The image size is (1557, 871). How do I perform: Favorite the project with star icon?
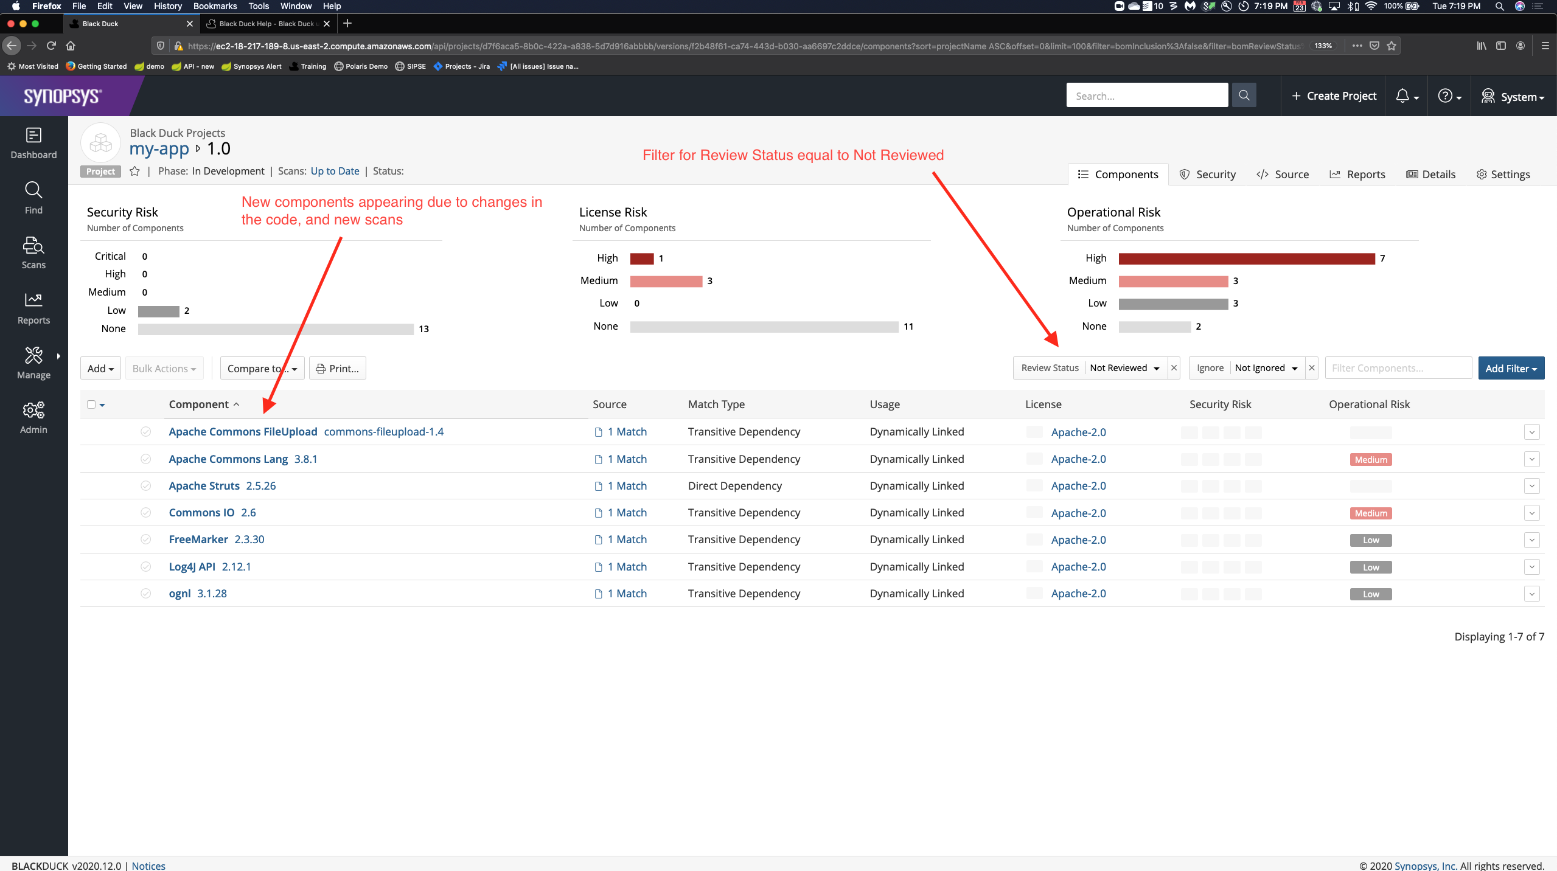135,171
